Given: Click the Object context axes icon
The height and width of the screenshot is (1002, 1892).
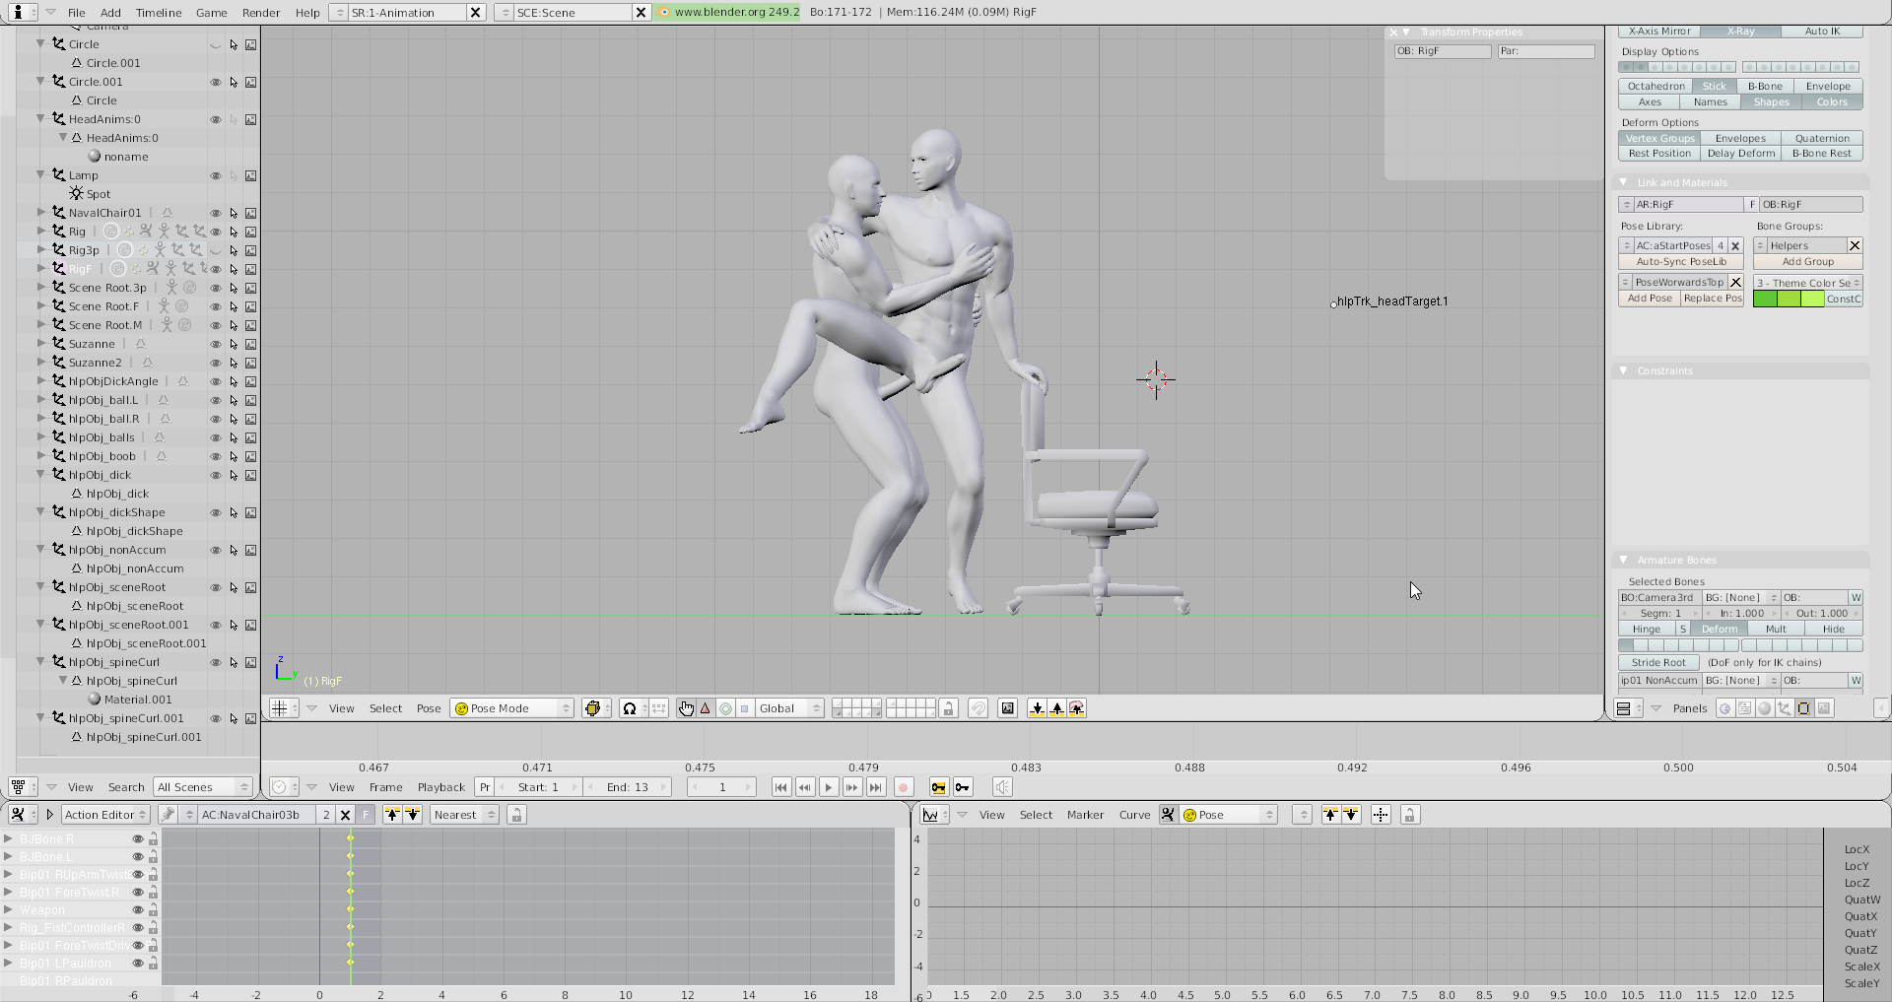Looking at the screenshot, I should 1784,708.
